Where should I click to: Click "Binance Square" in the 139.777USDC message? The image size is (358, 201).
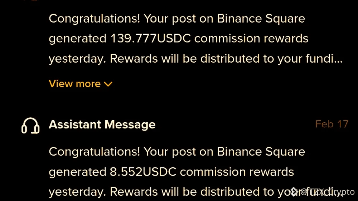tap(261, 19)
